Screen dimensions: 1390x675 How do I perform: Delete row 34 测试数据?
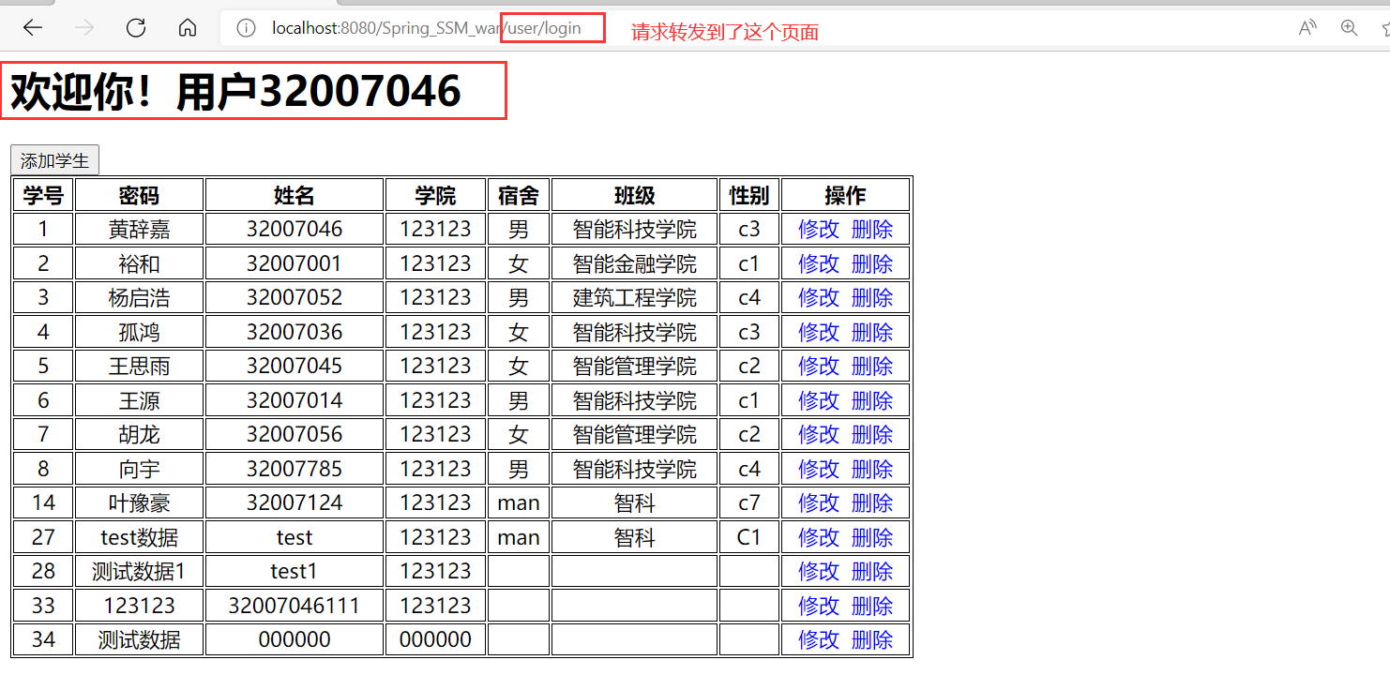[871, 640]
